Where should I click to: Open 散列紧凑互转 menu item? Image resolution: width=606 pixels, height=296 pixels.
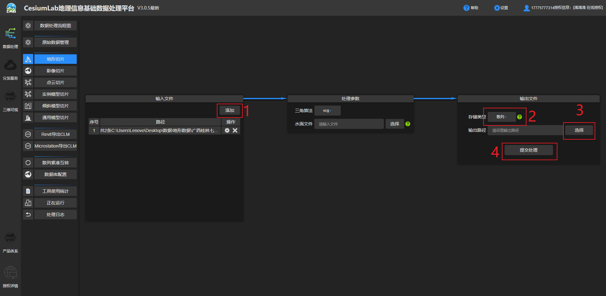(x=56, y=163)
